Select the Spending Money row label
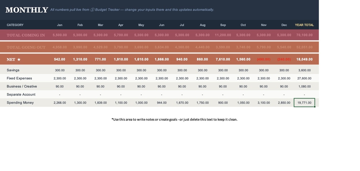Image resolution: width=360 pixels, height=171 pixels. pos(20,103)
